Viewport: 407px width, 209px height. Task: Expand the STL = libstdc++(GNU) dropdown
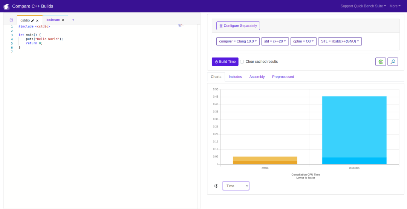pyautogui.click(x=340, y=41)
